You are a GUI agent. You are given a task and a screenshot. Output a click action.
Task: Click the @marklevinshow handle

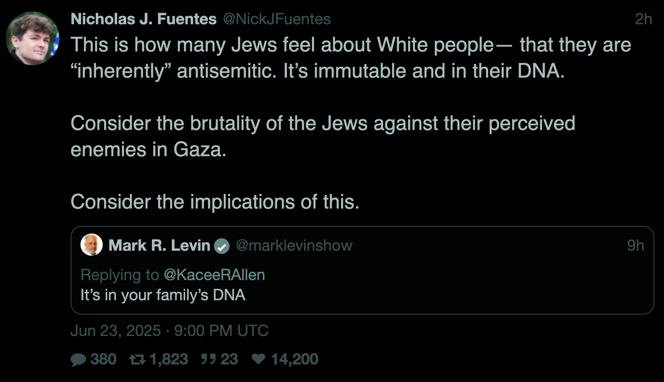294,246
